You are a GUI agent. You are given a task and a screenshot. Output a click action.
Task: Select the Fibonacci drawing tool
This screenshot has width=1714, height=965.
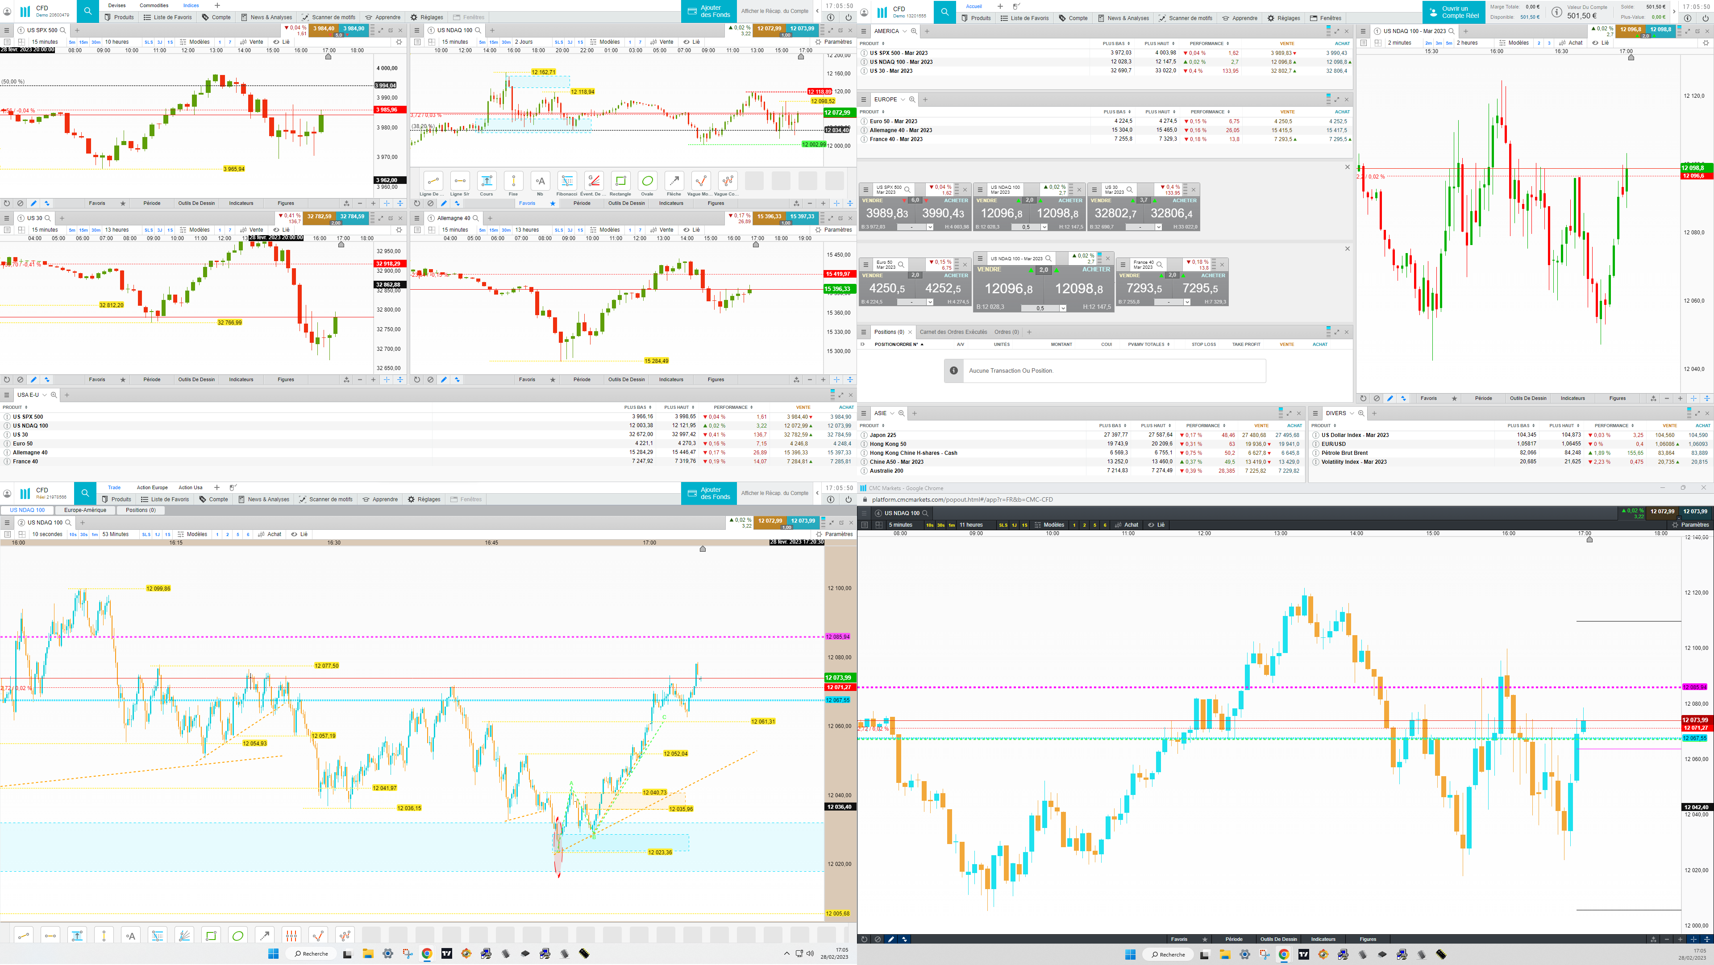pyautogui.click(x=567, y=182)
